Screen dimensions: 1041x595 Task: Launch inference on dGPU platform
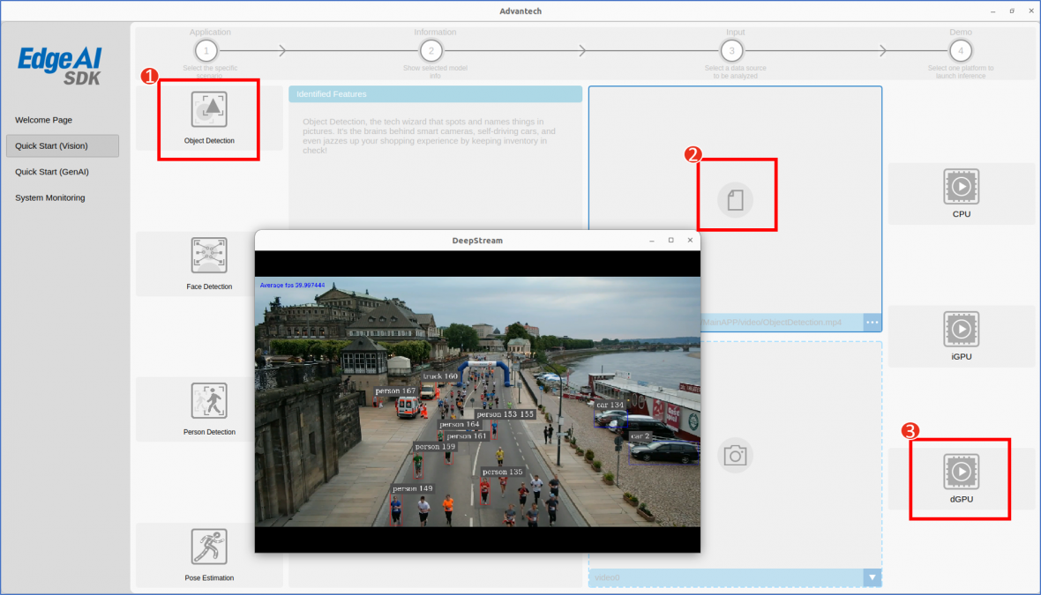[961, 472]
